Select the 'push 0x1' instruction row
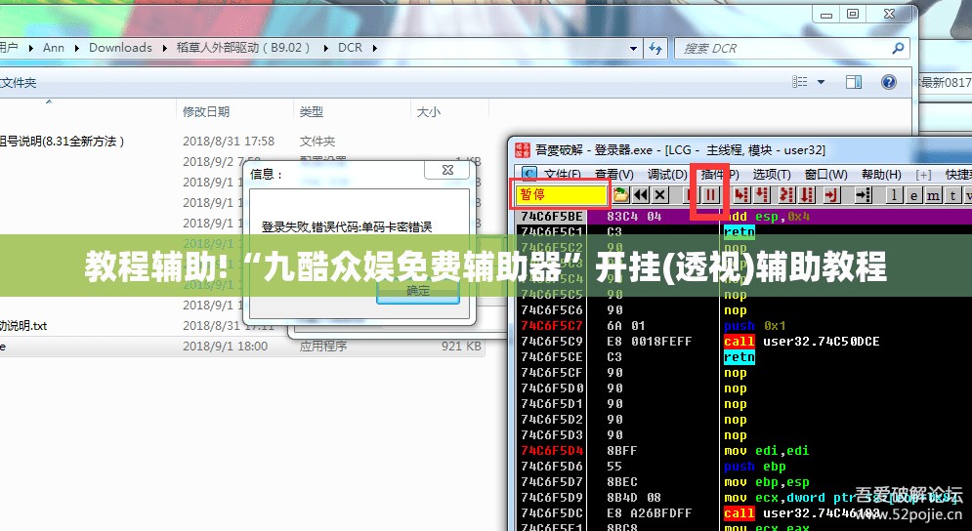This screenshot has width=972, height=531. [754, 326]
